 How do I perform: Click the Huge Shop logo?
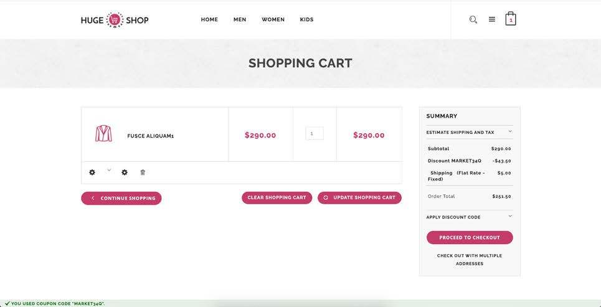pyautogui.click(x=115, y=20)
